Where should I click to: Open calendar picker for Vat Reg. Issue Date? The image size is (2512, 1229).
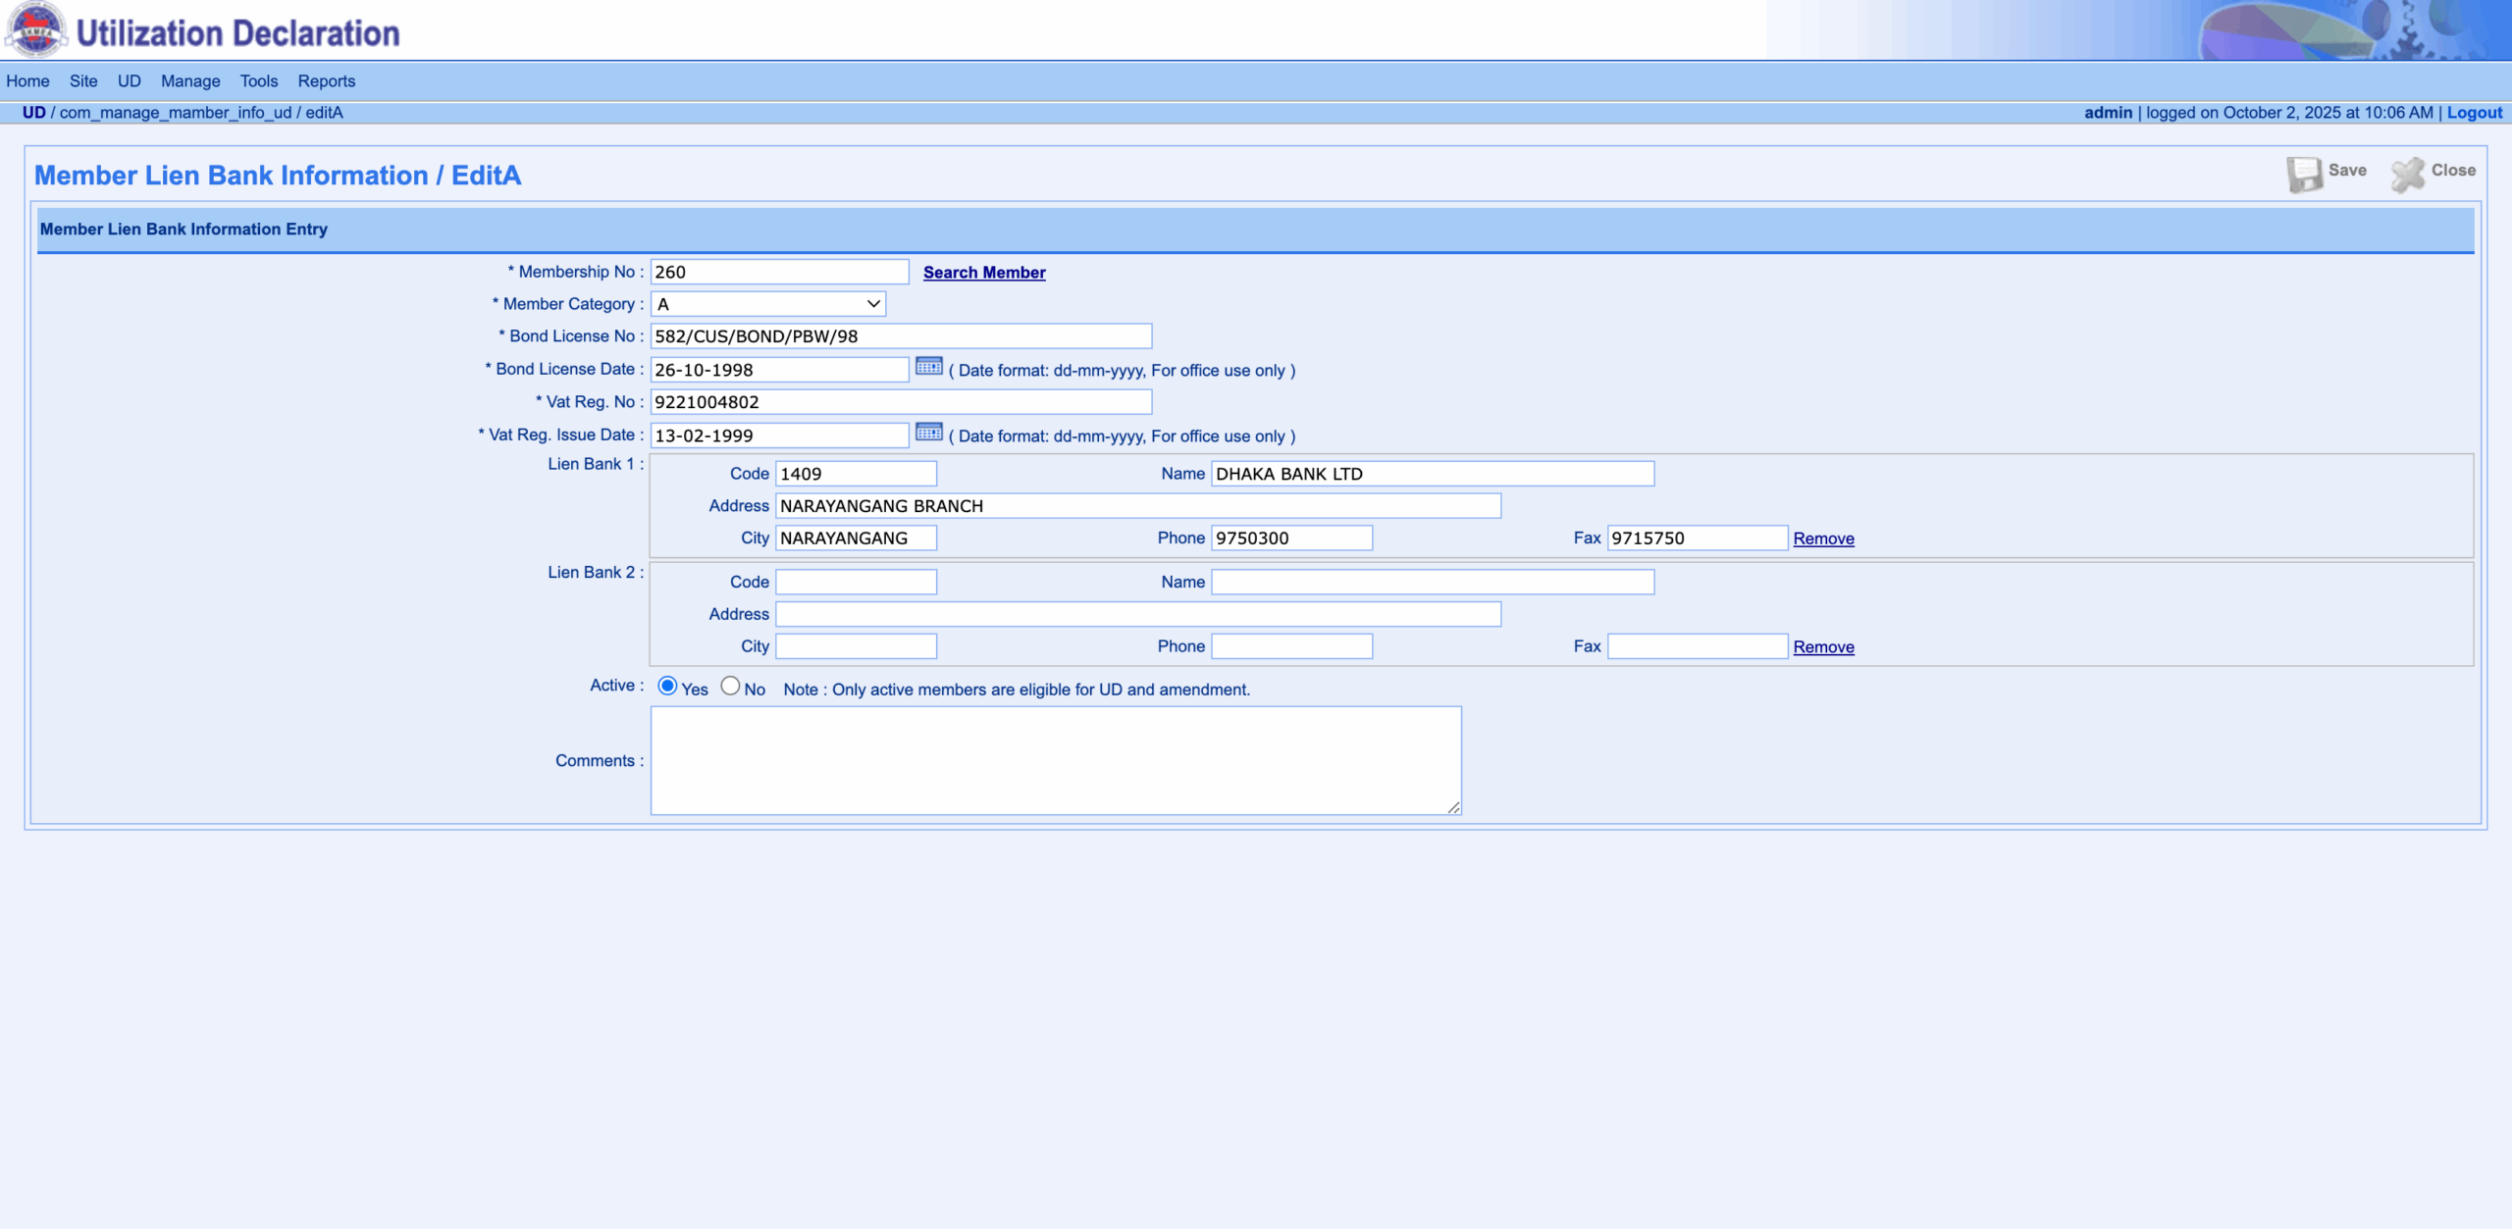(x=928, y=433)
